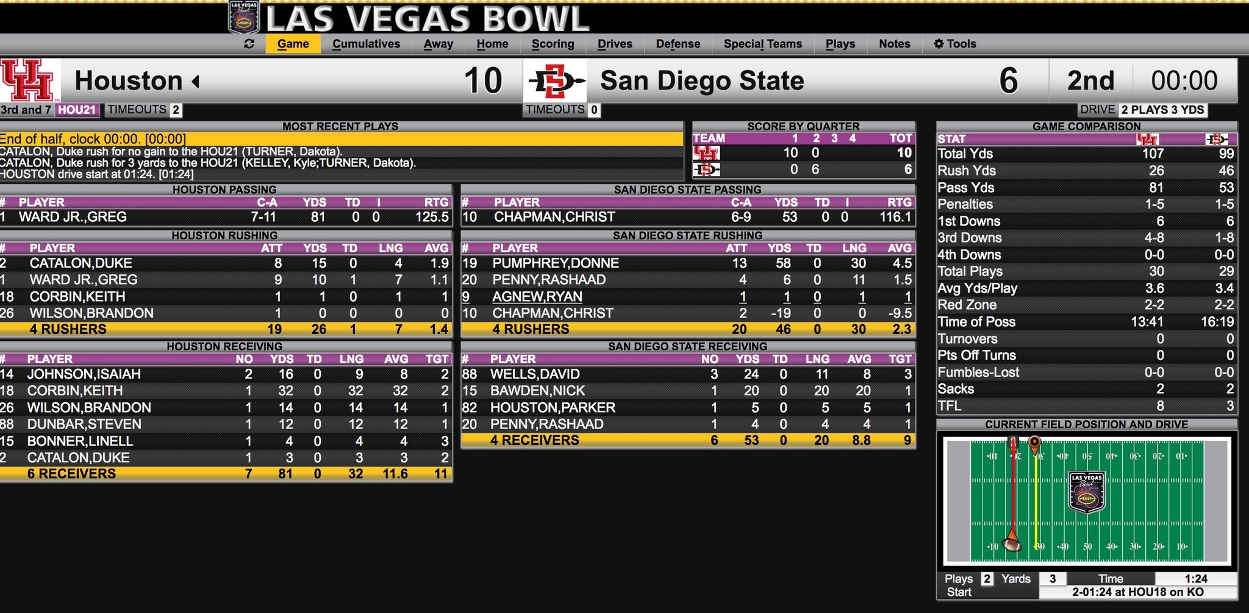Click Houston logo in Score By Quarter table
The height and width of the screenshot is (613, 1249).
(706, 153)
